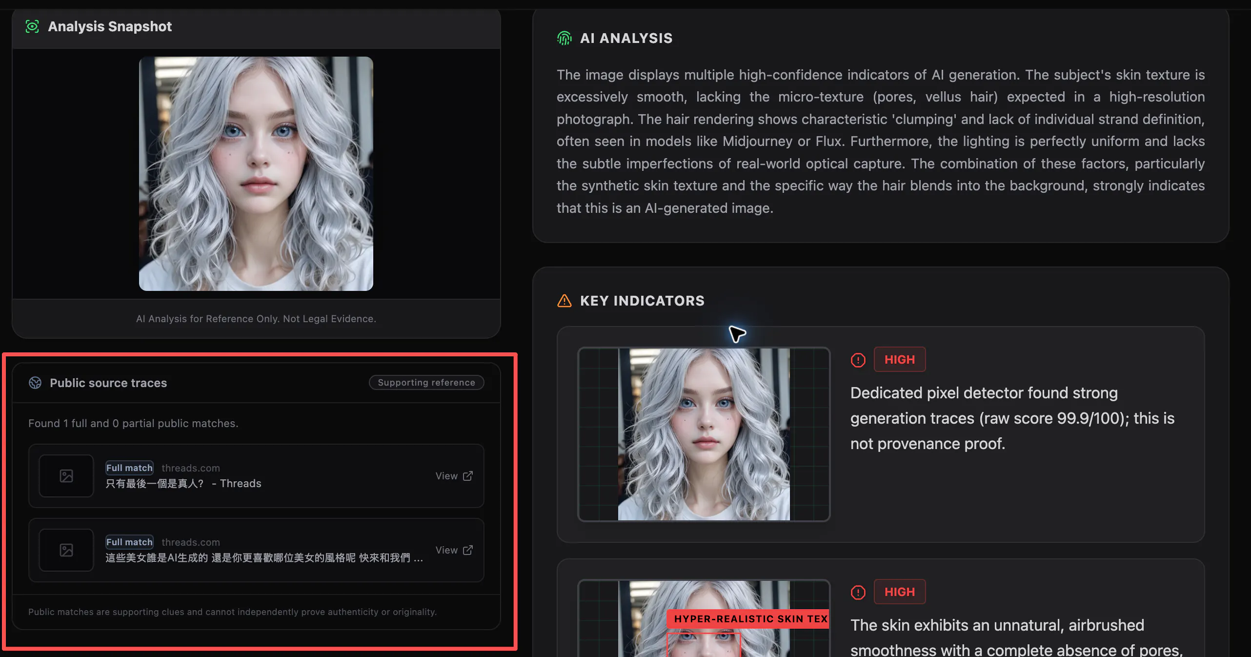
Task: Open the pixel detector indicator thumbnail
Action: click(x=704, y=434)
